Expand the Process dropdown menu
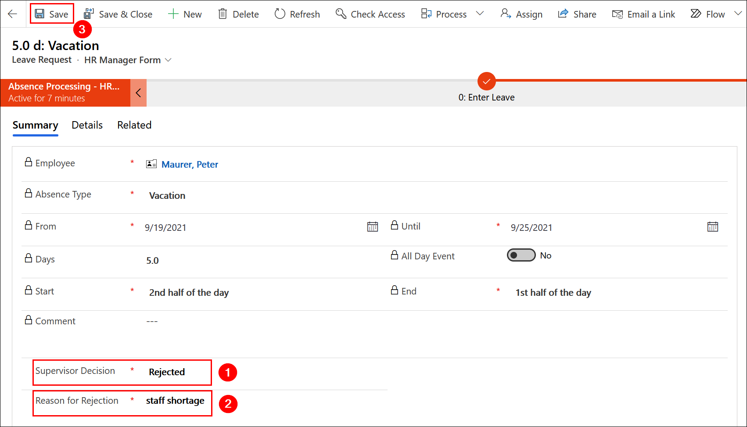 coord(480,14)
